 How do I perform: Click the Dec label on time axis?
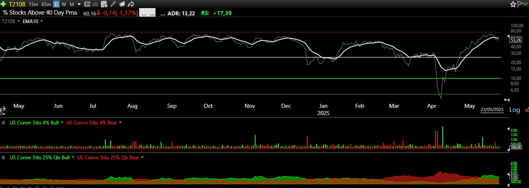[x=286, y=106]
